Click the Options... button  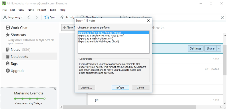click(x=86, y=87)
